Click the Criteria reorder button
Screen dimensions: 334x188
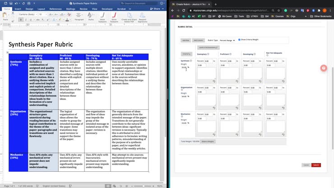click(186, 54)
